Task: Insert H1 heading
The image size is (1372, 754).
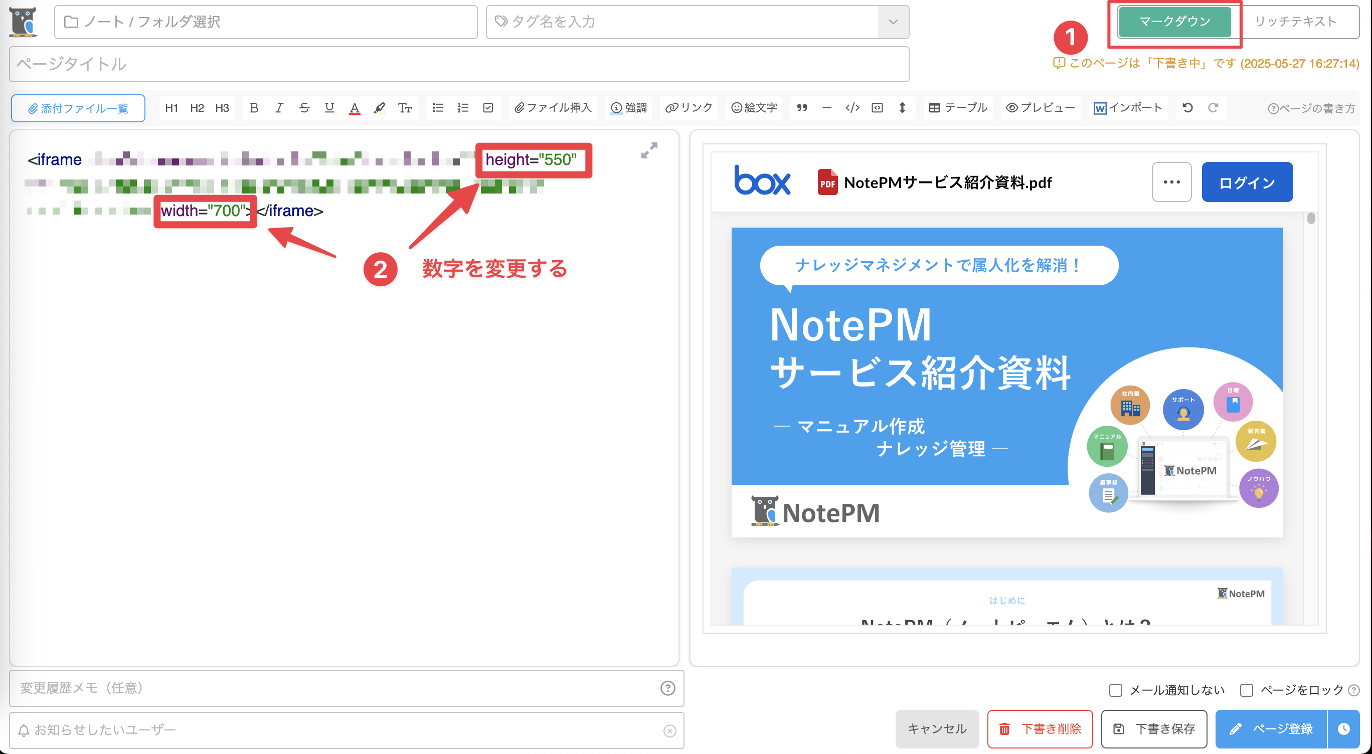Action: [x=171, y=108]
